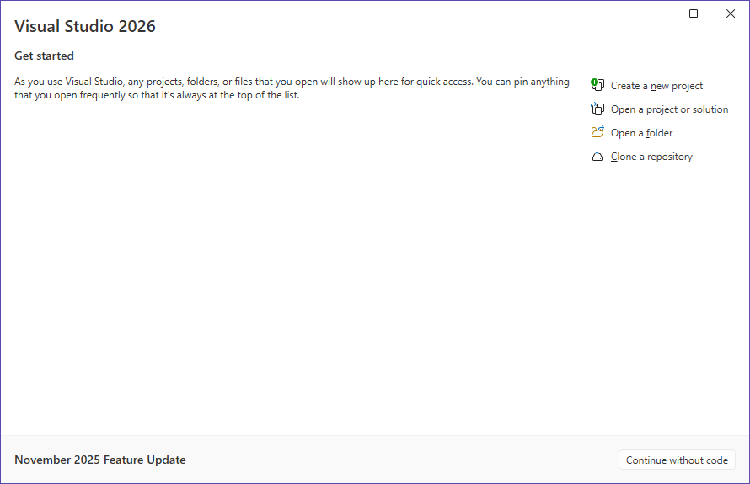Select the 'Open a folder' link text
This screenshot has height=484, width=750.
(x=641, y=133)
